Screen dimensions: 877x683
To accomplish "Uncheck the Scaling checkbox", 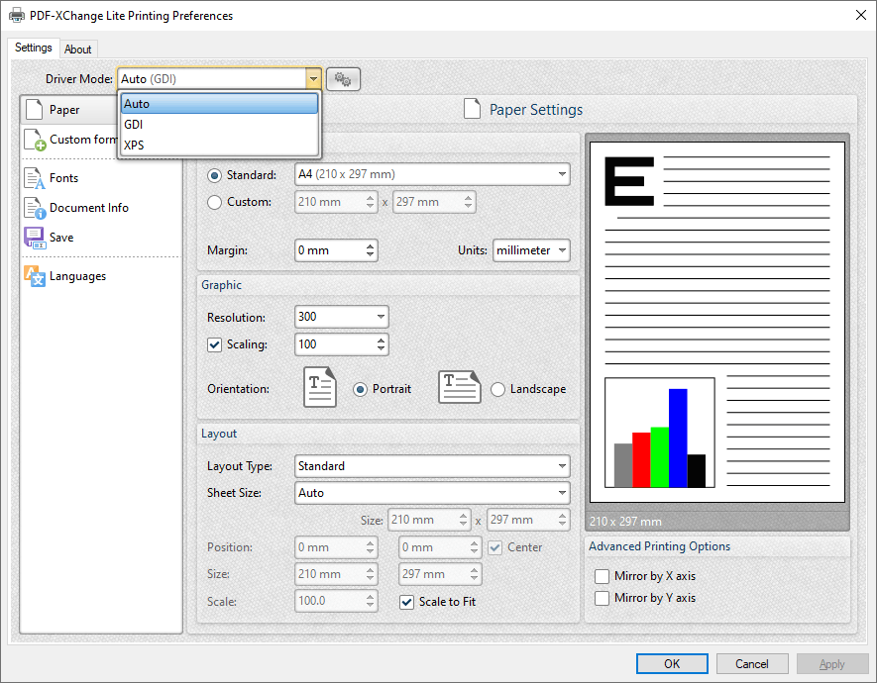I will [215, 344].
